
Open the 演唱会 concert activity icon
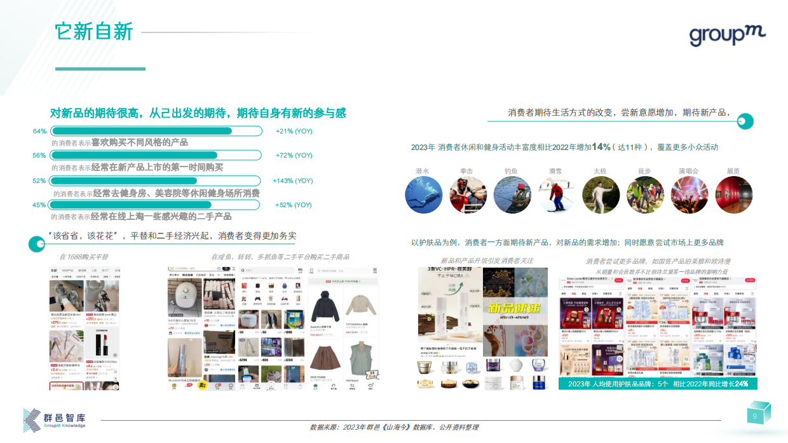click(x=689, y=194)
